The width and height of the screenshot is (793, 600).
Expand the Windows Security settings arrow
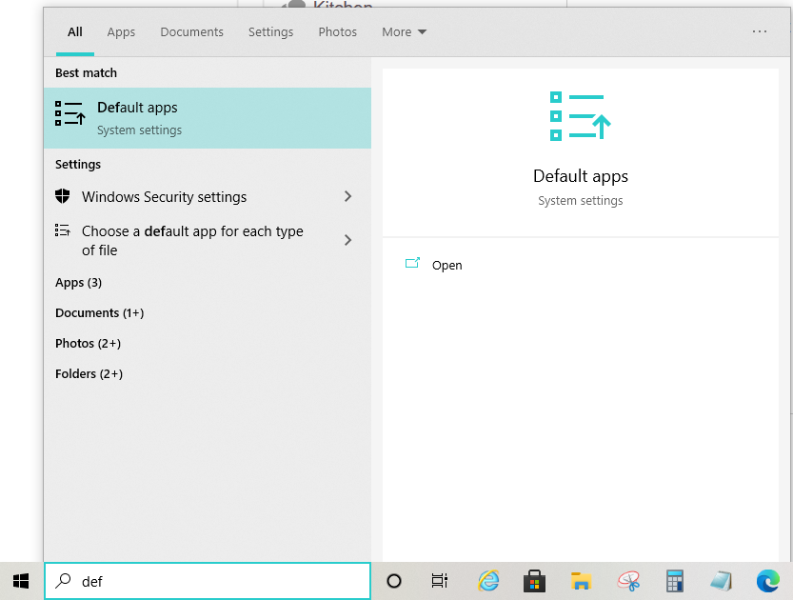click(x=347, y=197)
